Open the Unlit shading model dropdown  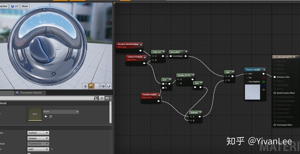pyautogui.click(x=38, y=149)
